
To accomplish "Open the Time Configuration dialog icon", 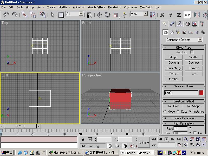I will click(x=179, y=145).
